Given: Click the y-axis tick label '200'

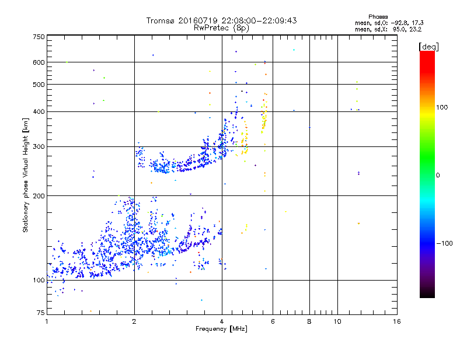Looking at the screenshot, I should pos(39,196).
